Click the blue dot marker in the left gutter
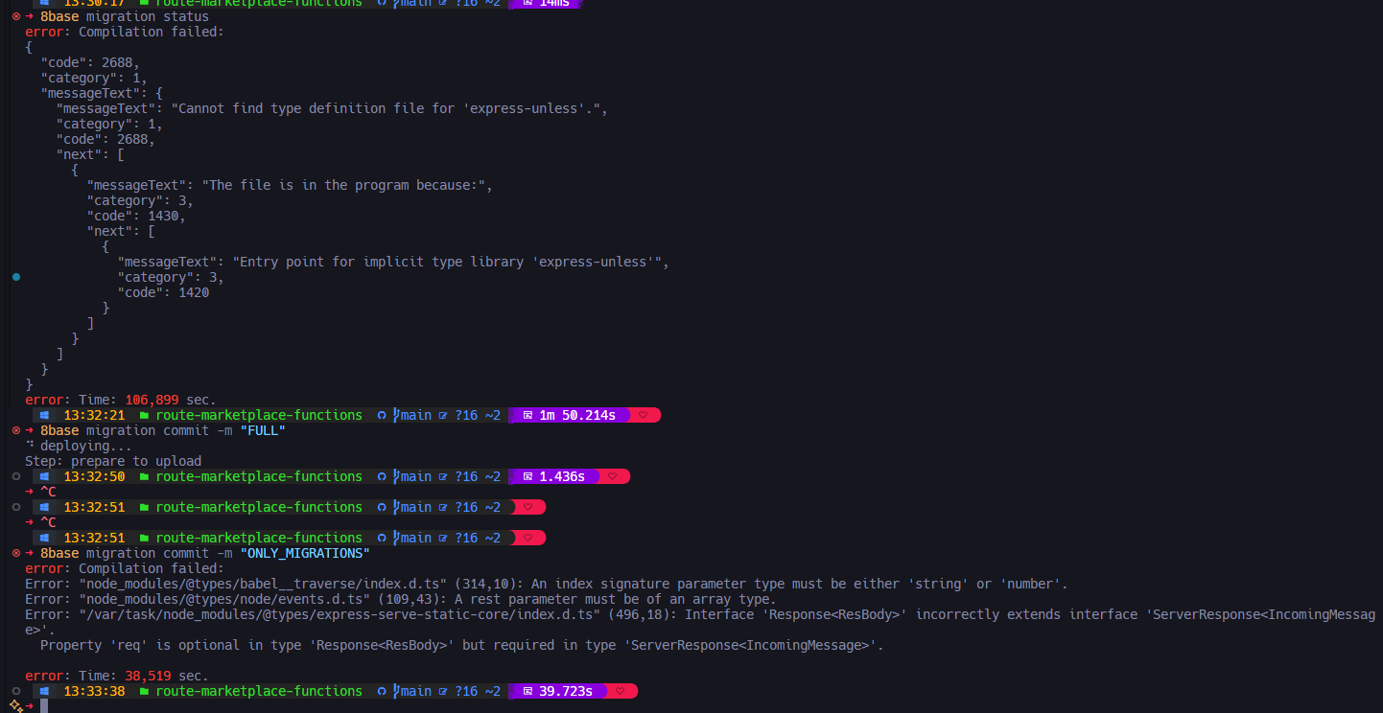 15,277
